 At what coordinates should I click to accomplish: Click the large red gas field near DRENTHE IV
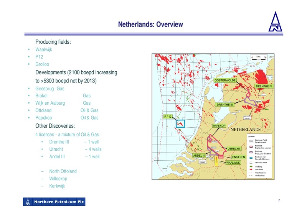pyautogui.click(x=262, y=77)
